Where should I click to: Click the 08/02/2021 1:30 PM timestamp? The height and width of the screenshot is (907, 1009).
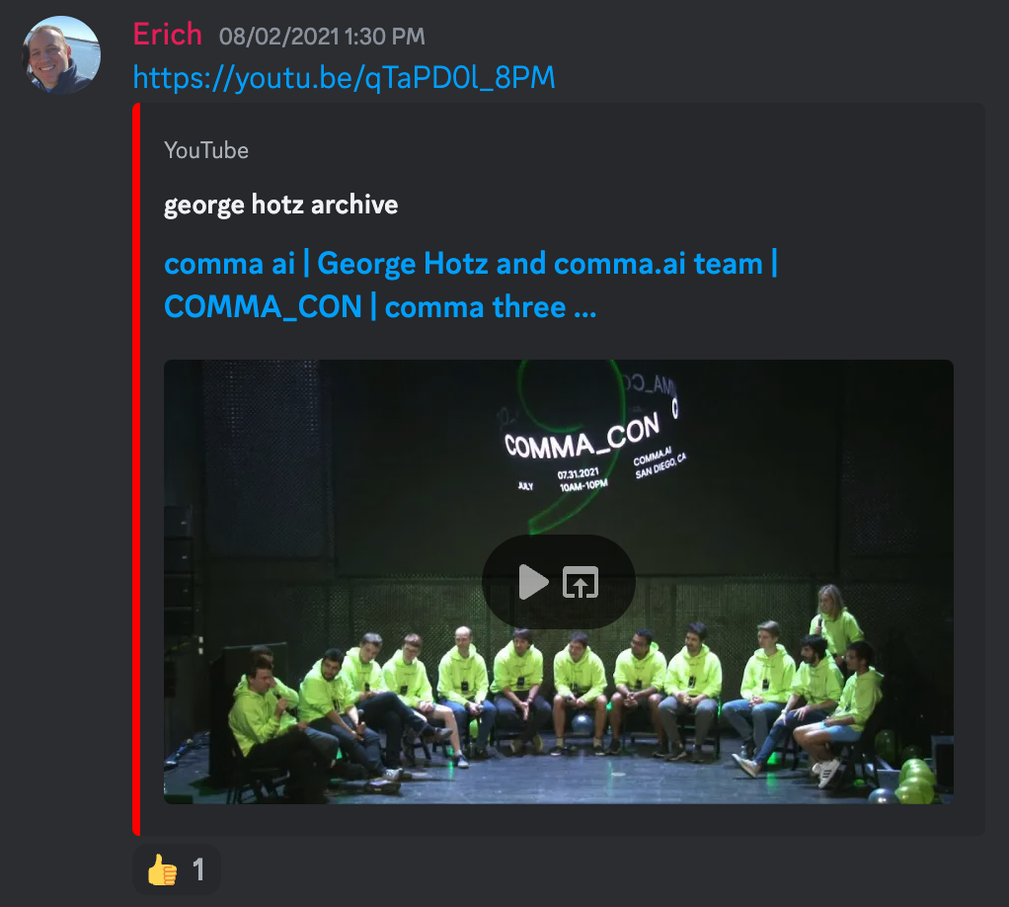click(322, 37)
